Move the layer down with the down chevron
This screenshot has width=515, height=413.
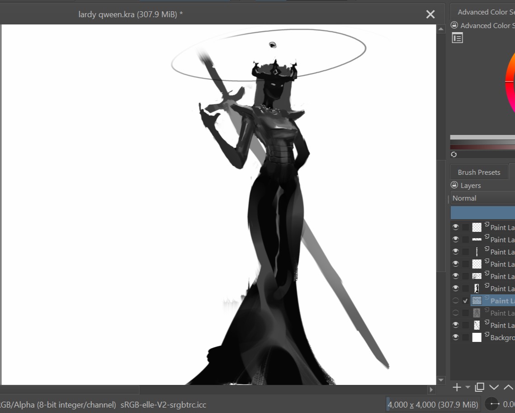494,387
